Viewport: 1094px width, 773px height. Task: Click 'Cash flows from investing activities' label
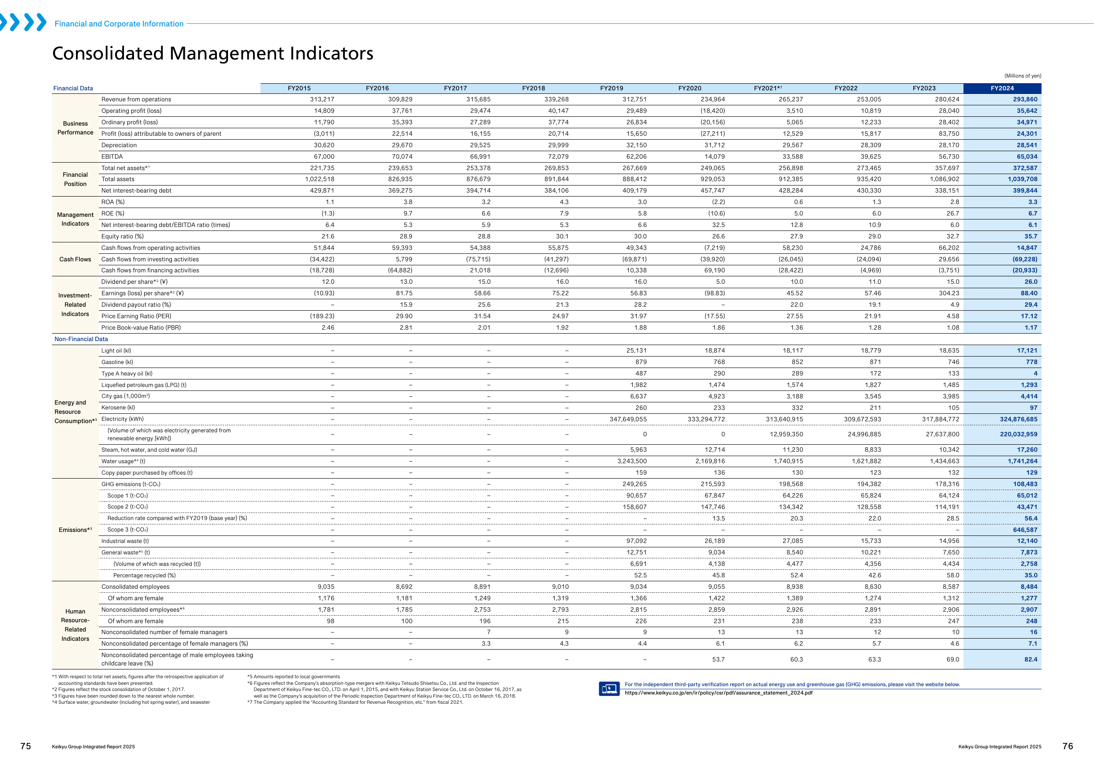pos(150,259)
